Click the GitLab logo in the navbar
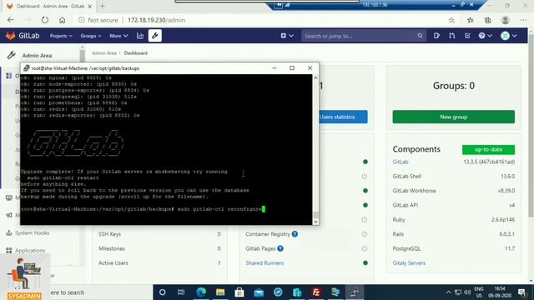Viewport: 534px width, 300px height. [23, 36]
